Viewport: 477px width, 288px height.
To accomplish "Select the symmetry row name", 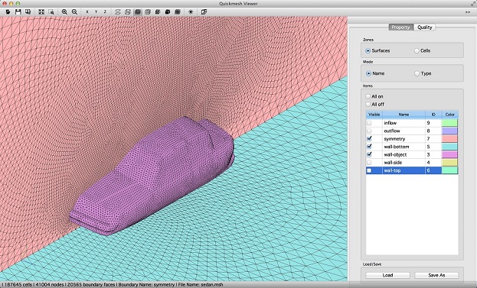I will point(394,139).
